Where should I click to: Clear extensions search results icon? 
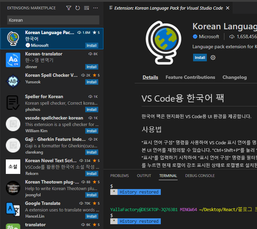pos(87,8)
